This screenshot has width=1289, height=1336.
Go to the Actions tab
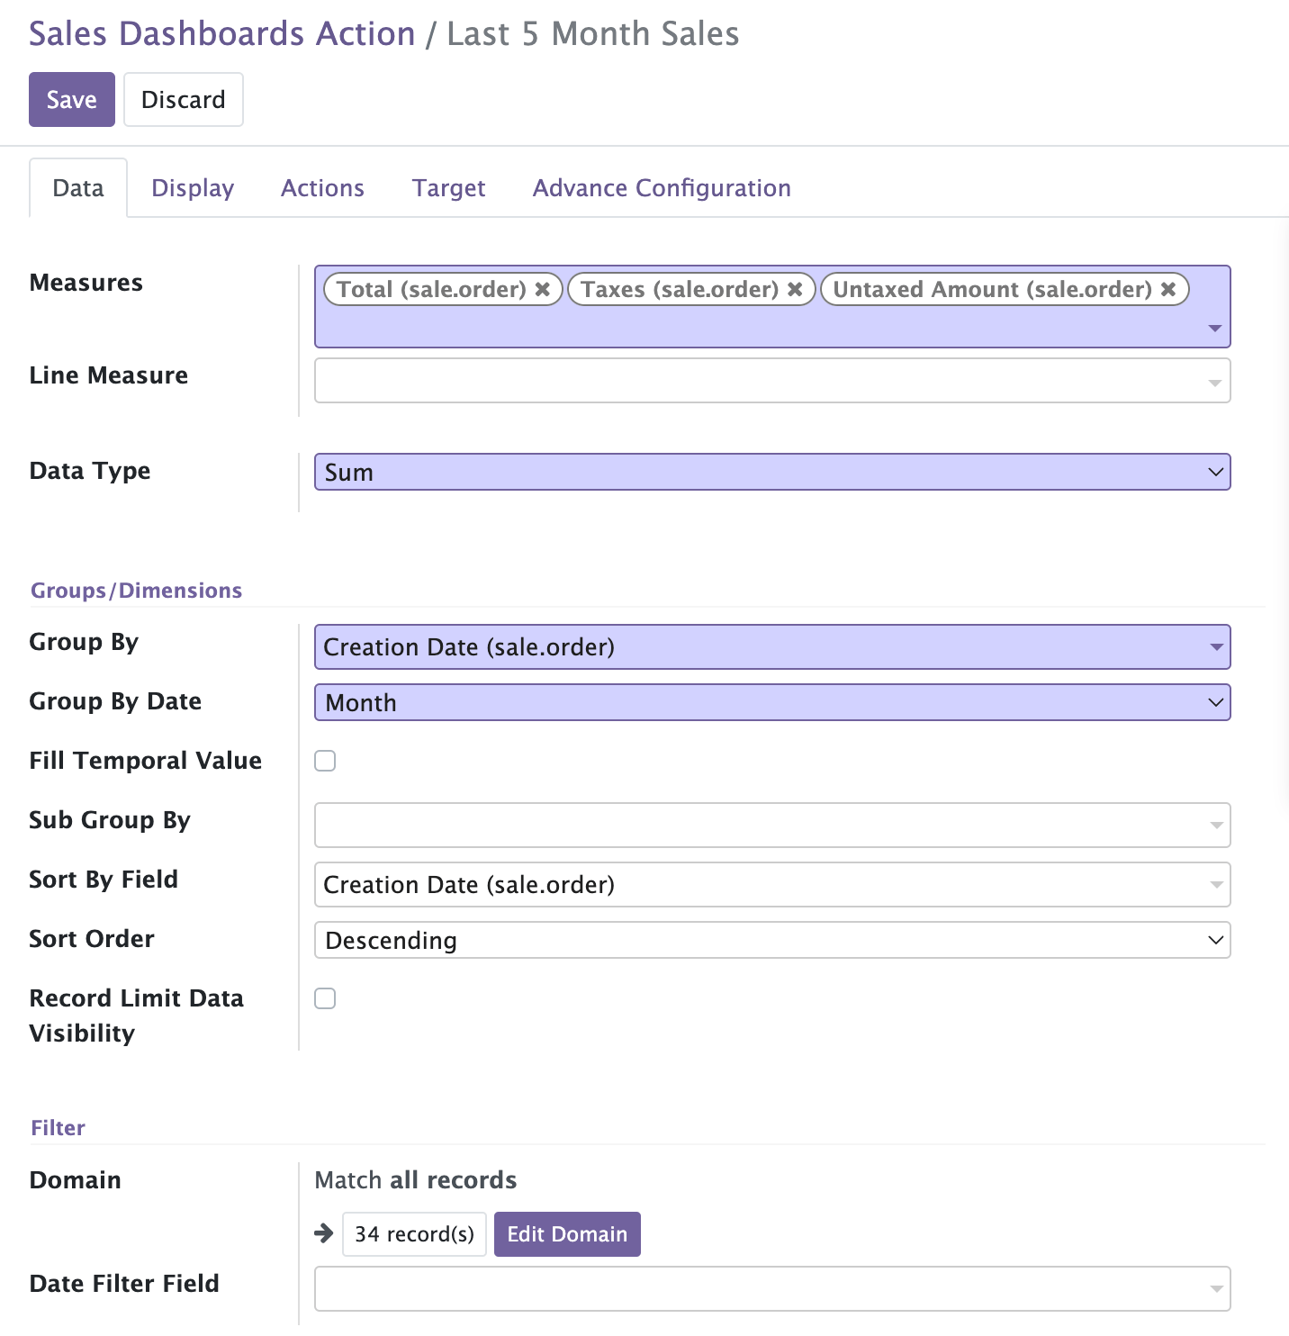coord(322,188)
